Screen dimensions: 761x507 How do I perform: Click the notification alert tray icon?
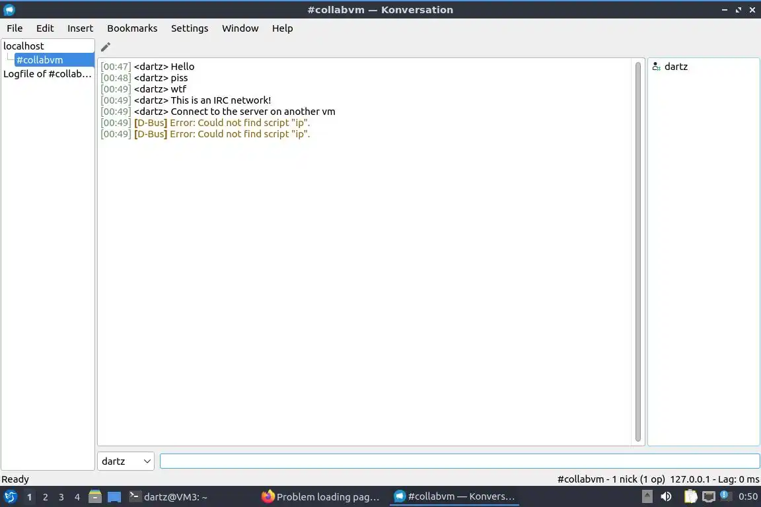coord(725,495)
